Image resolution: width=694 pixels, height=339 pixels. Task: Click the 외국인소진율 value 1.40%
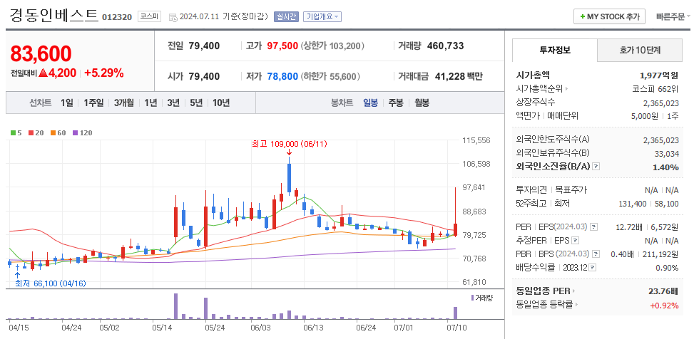(665, 167)
